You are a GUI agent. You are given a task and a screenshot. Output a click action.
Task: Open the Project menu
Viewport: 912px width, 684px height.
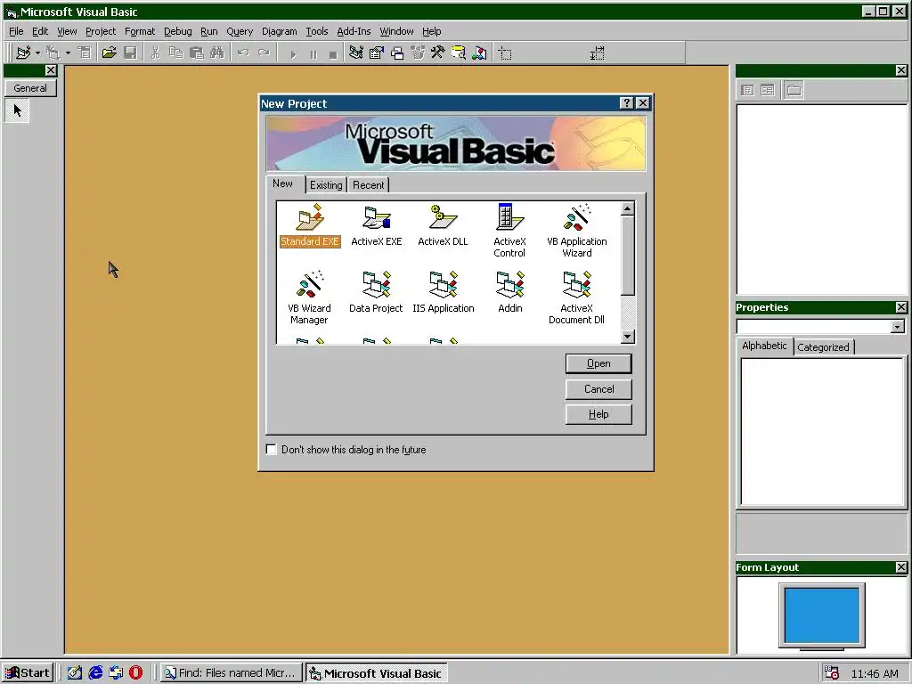(x=101, y=31)
